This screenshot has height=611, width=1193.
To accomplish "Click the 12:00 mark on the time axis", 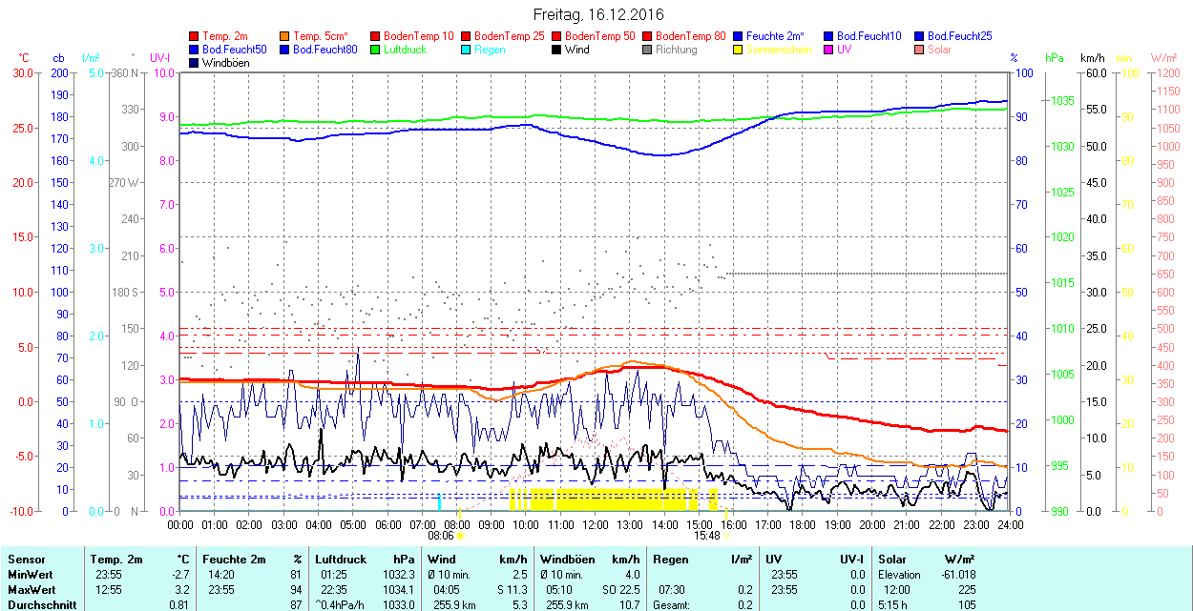I will coord(595,524).
